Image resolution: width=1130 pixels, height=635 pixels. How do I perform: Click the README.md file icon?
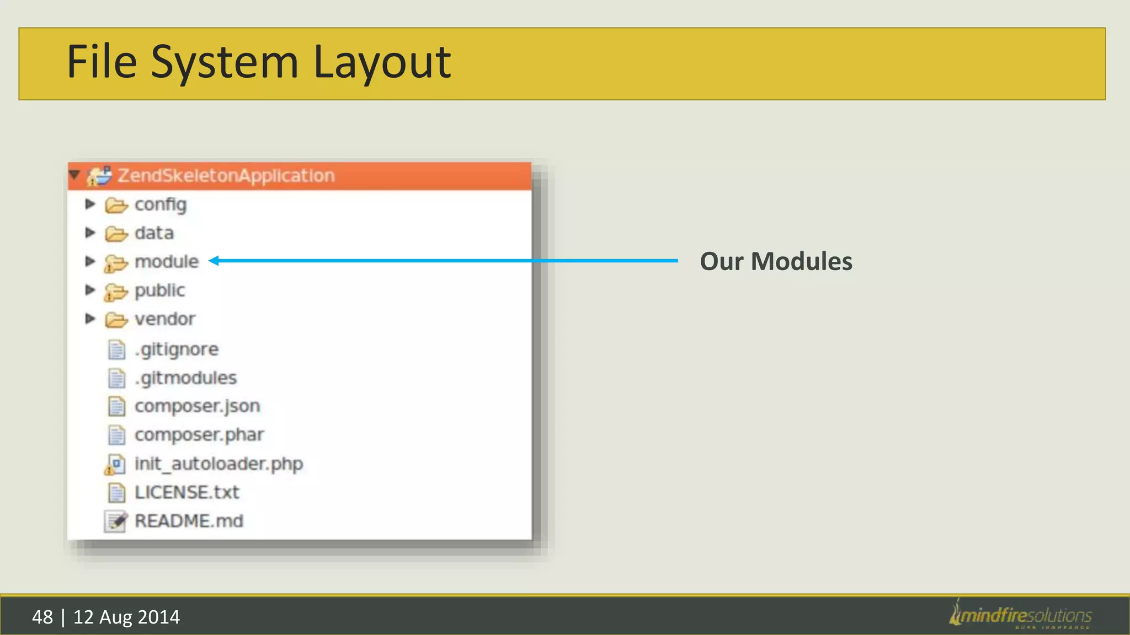[x=116, y=521]
